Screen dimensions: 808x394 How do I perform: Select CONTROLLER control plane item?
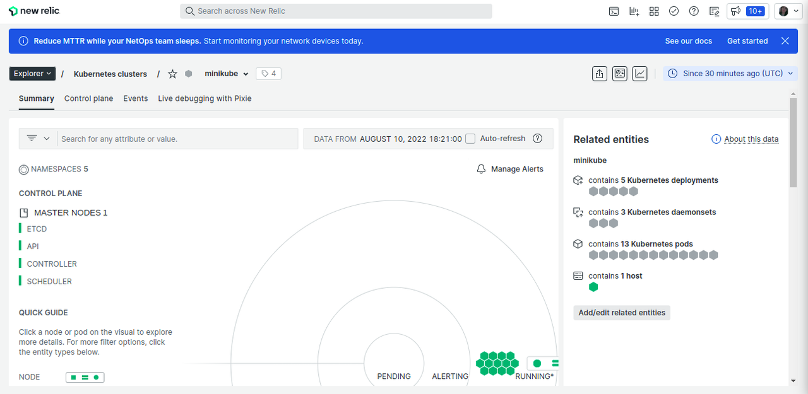click(x=52, y=264)
